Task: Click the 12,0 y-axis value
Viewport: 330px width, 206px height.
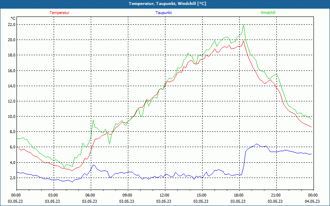Action: (12, 101)
